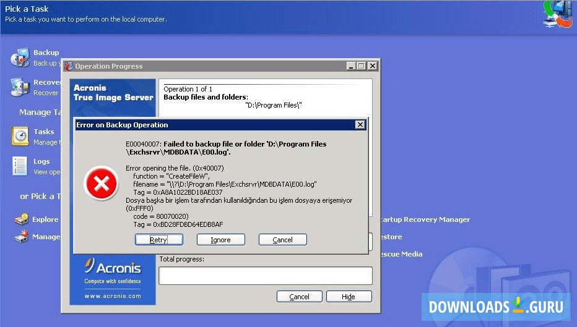Click the Explore tool icon
577x327 pixels.
[21, 219]
